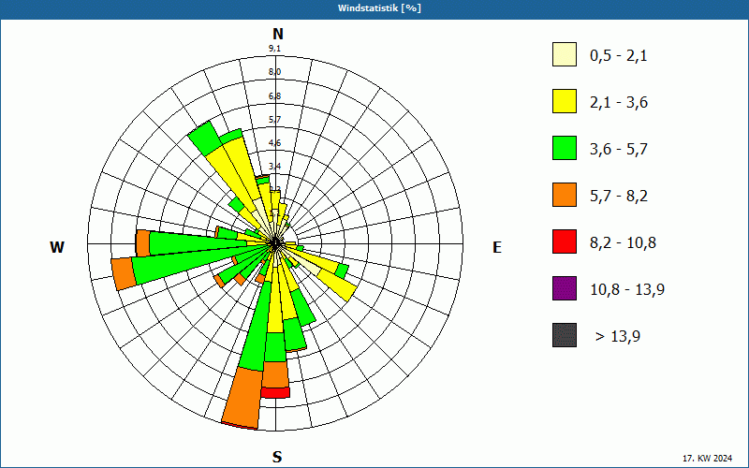Screen dimensions: 749x468
Task: Click the 4,6 ring scale label
Action: coord(274,143)
